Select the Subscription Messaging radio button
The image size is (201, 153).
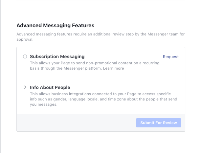25,56
